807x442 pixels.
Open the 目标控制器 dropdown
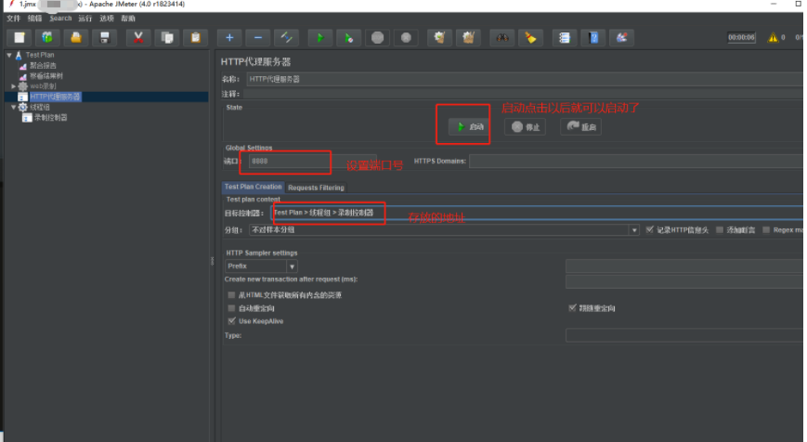537,213
